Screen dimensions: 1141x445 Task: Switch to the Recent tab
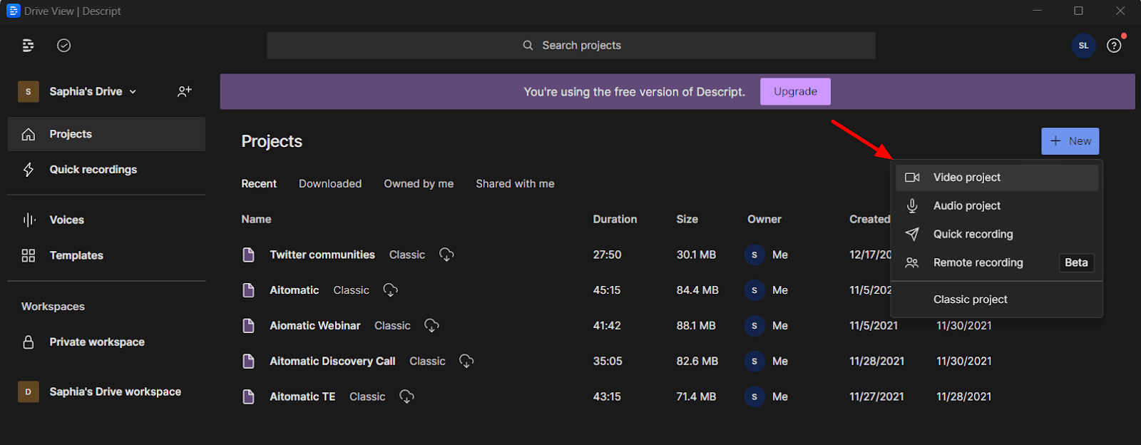coord(259,184)
